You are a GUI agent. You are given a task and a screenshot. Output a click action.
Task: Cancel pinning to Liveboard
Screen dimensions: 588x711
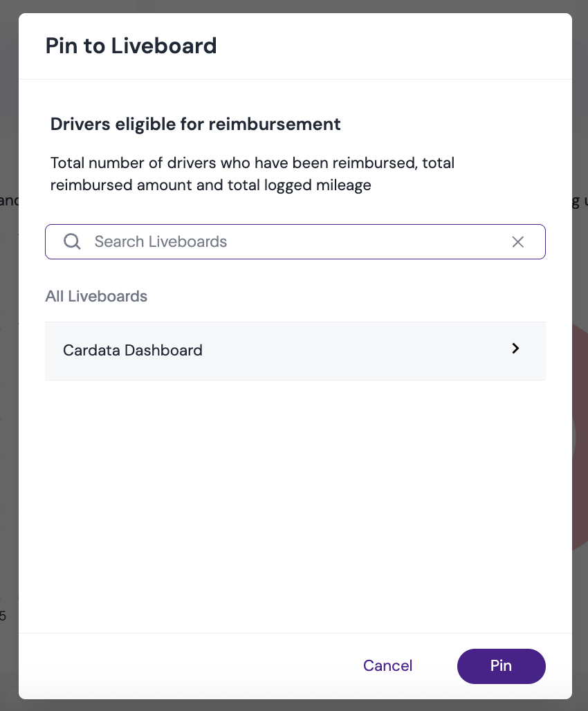(387, 665)
